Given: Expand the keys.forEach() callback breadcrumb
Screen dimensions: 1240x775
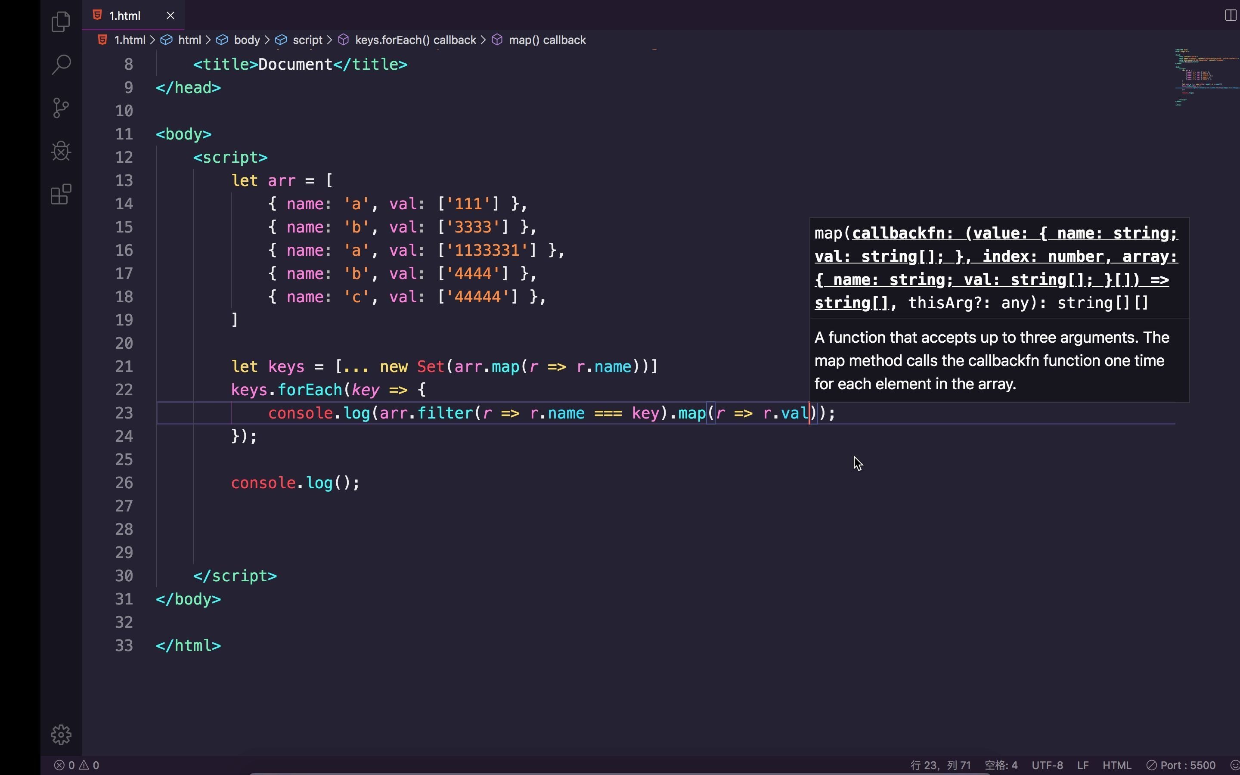Looking at the screenshot, I should click(x=415, y=40).
